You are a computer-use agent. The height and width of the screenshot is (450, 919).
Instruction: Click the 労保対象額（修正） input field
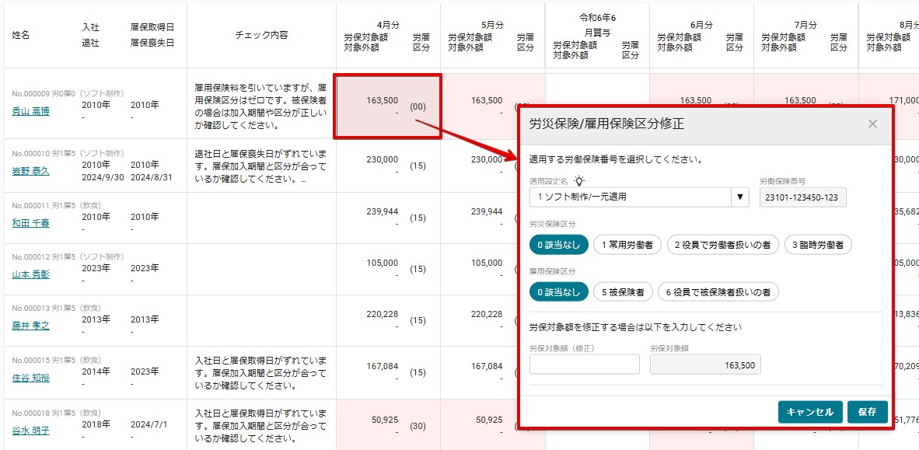tap(585, 365)
